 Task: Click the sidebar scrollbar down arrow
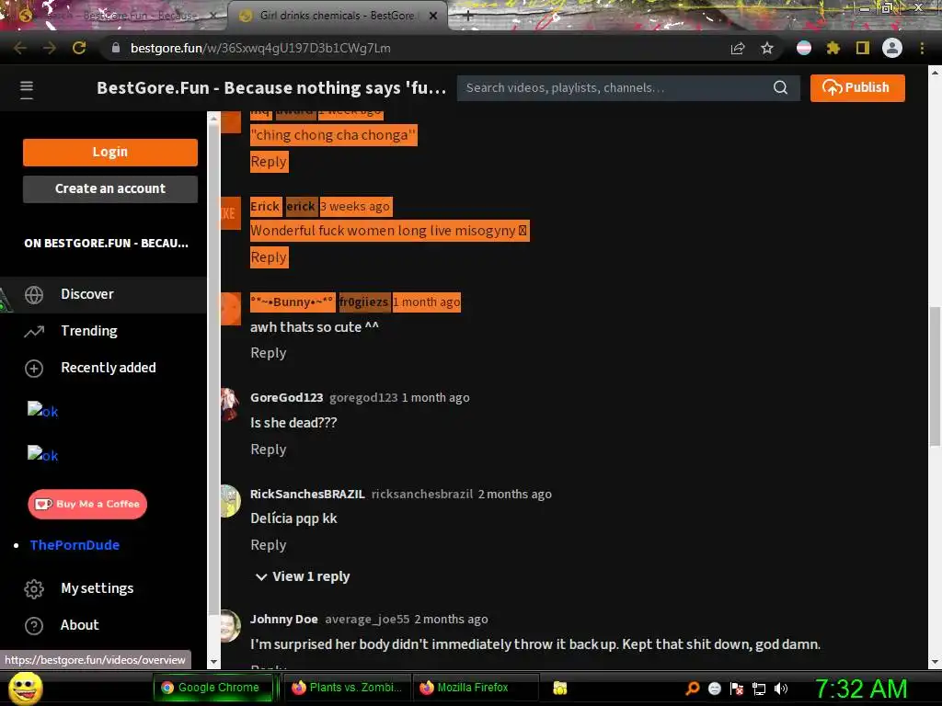213,662
